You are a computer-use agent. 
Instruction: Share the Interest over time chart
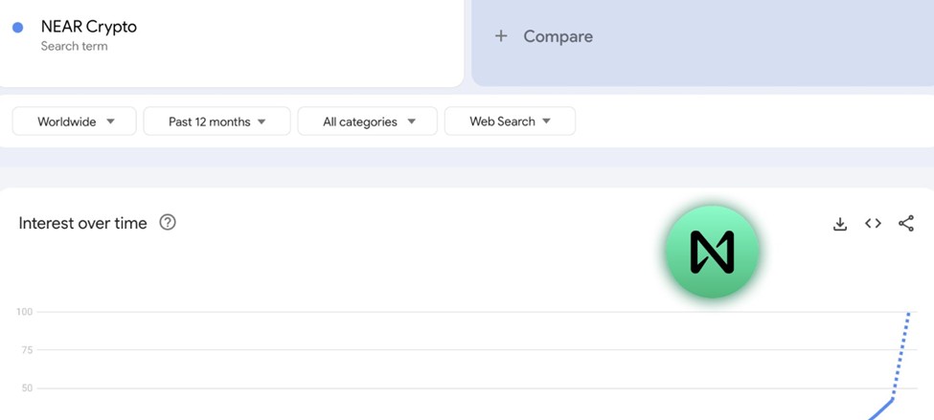906,224
